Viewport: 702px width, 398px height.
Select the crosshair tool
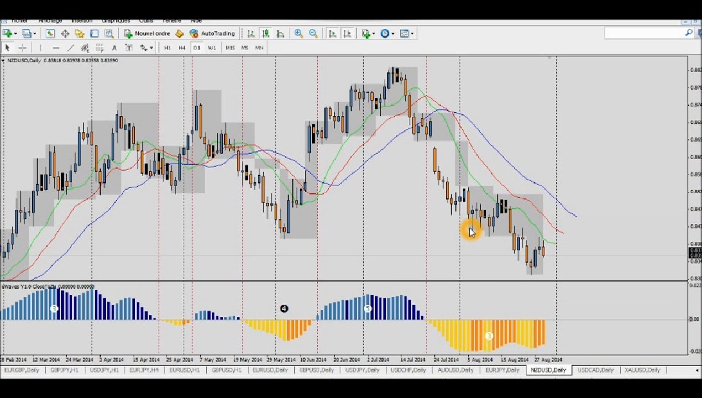(x=22, y=48)
